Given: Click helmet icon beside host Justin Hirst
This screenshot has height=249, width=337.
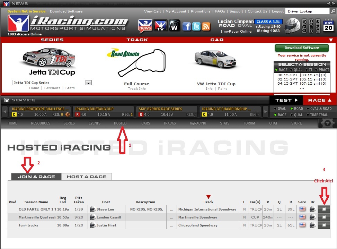Looking at the screenshot, I should click(92, 225).
